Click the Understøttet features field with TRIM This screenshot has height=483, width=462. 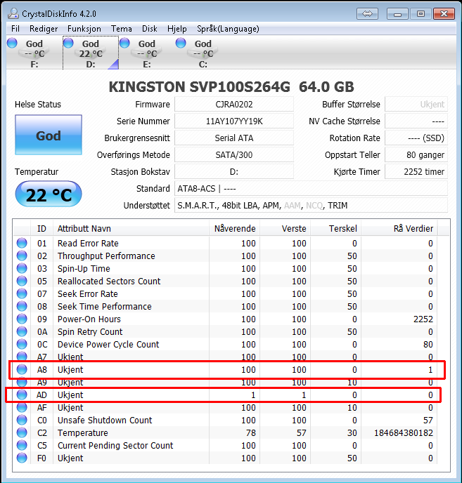(x=311, y=206)
